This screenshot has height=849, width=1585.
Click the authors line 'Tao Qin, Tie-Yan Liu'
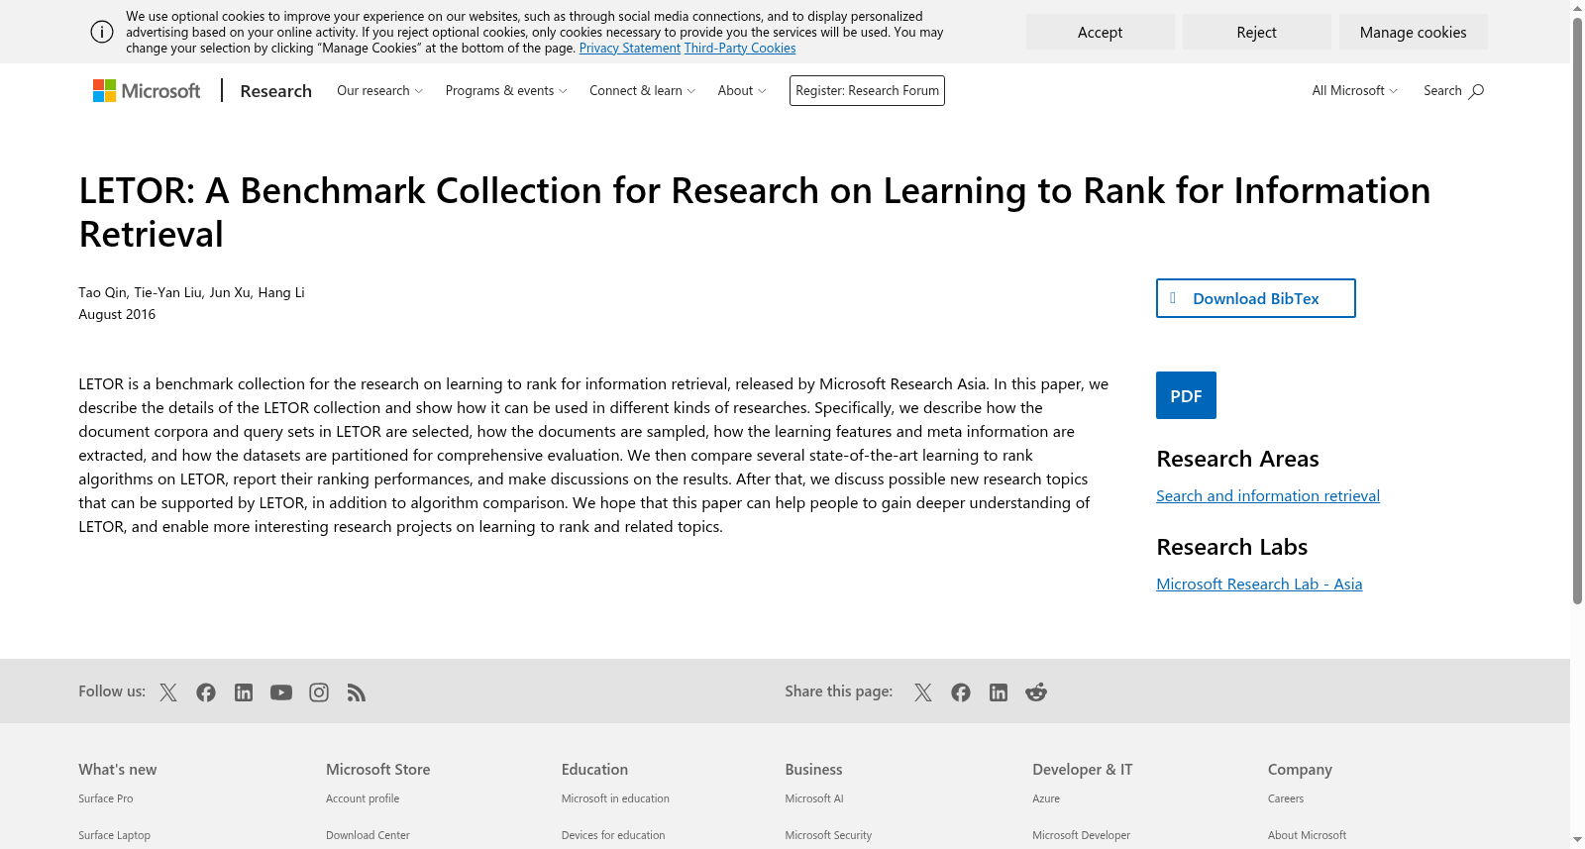tap(191, 292)
